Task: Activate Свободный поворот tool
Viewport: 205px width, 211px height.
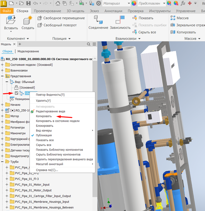Action: click(57, 25)
